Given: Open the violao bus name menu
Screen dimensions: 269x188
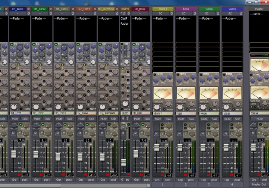Looking at the screenshot, I should click(209, 9).
